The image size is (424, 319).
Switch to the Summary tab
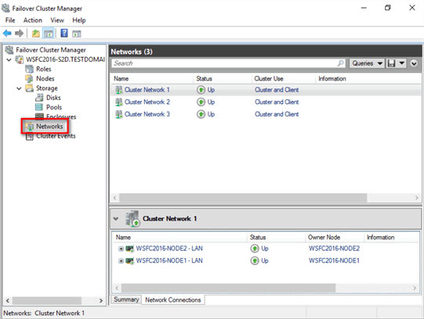click(x=126, y=299)
